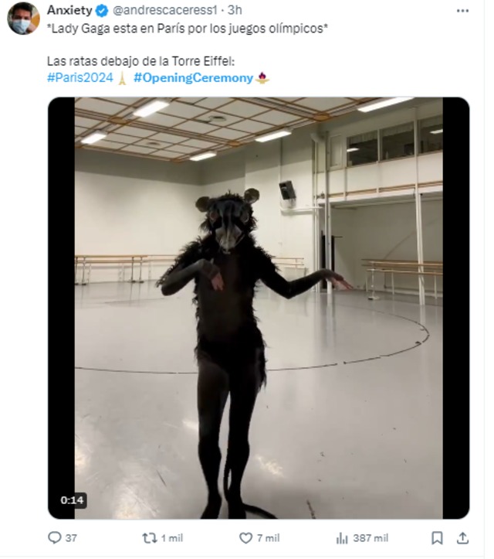Open the three-dot more options menu

click(x=462, y=11)
